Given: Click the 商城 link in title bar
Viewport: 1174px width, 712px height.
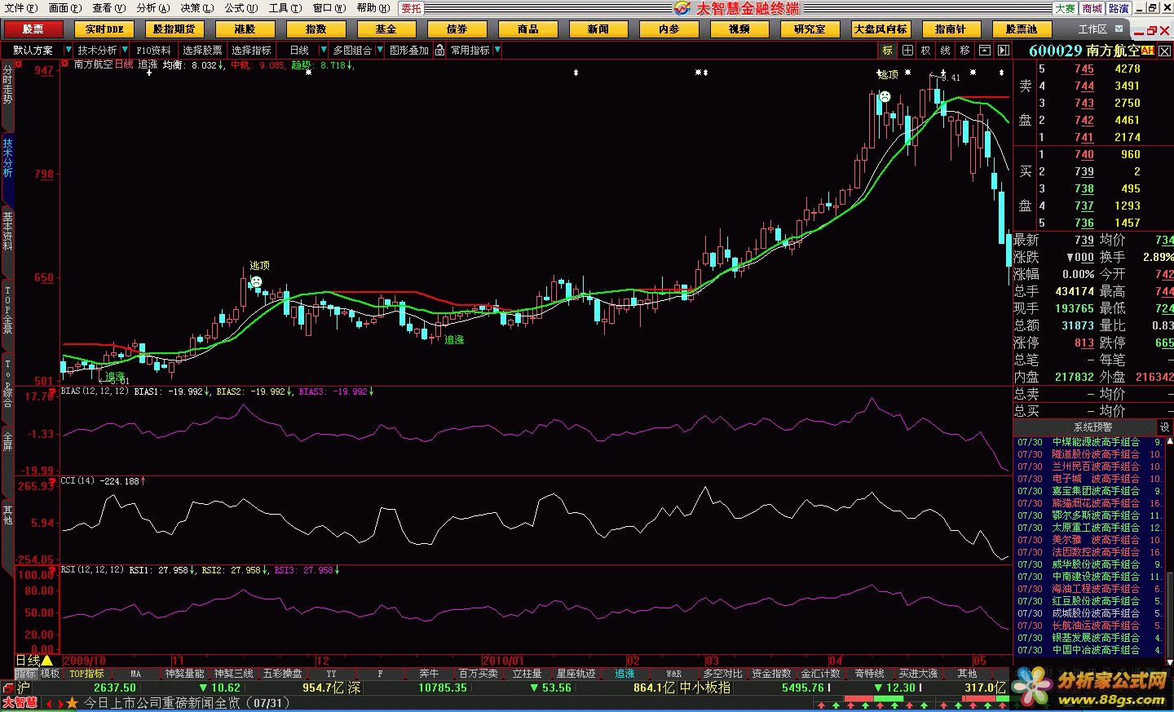Looking at the screenshot, I should pos(1092,8).
